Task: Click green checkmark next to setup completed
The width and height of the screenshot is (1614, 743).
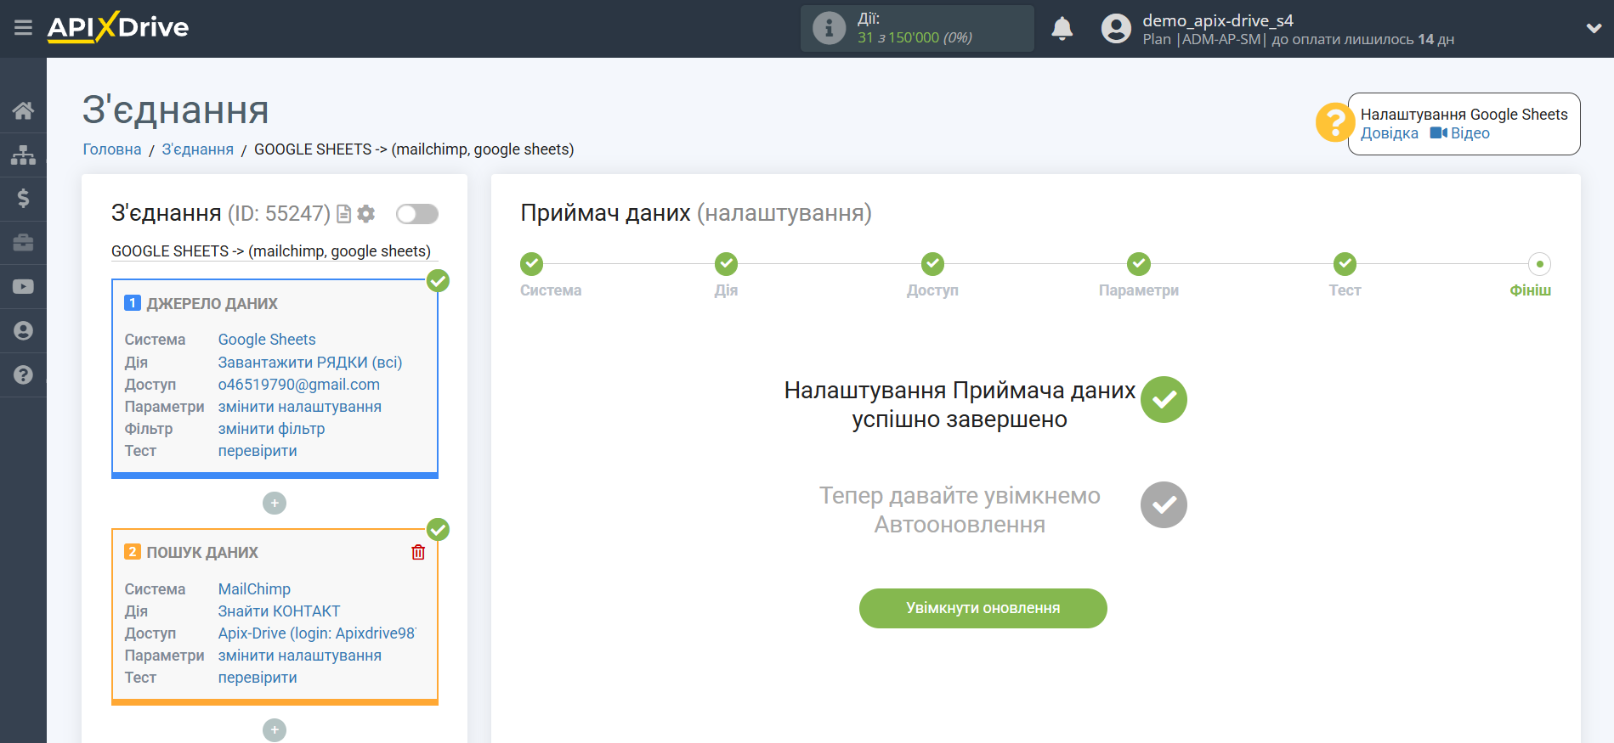Action: 1164,400
